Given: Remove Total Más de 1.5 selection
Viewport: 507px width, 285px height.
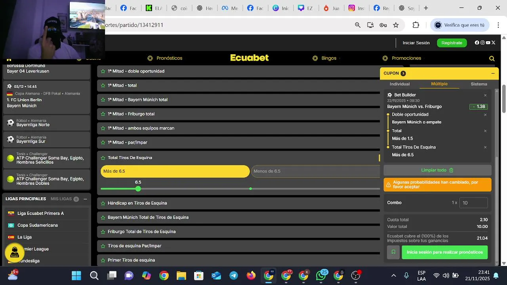Looking at the screenshot, I should [485, 131].
